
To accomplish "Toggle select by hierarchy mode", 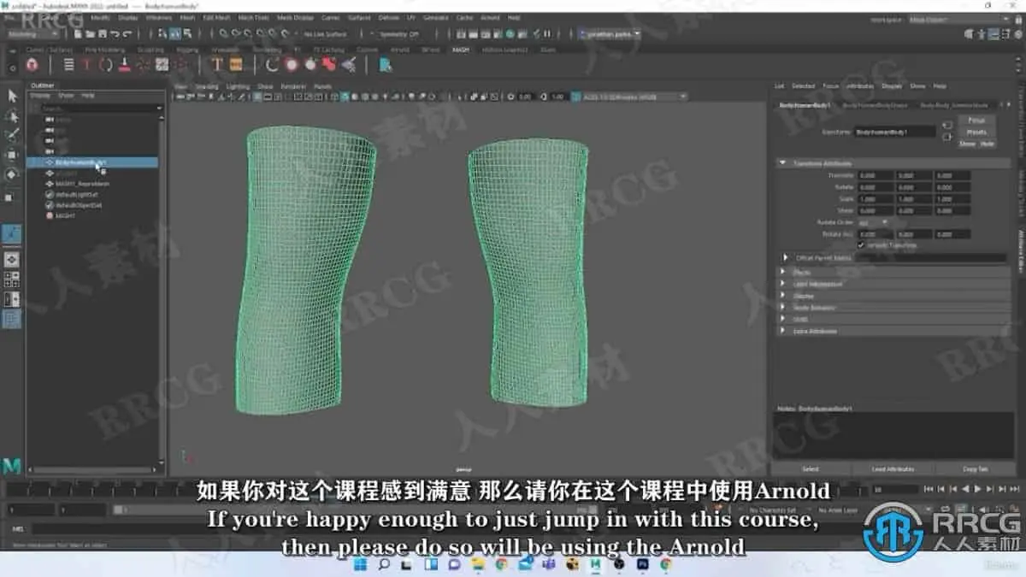I will coord(161,33).
